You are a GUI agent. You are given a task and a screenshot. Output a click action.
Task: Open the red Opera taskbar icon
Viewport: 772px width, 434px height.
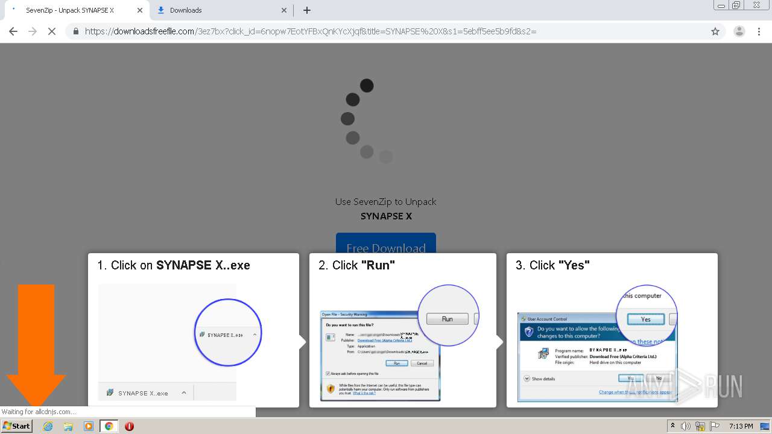129,426
